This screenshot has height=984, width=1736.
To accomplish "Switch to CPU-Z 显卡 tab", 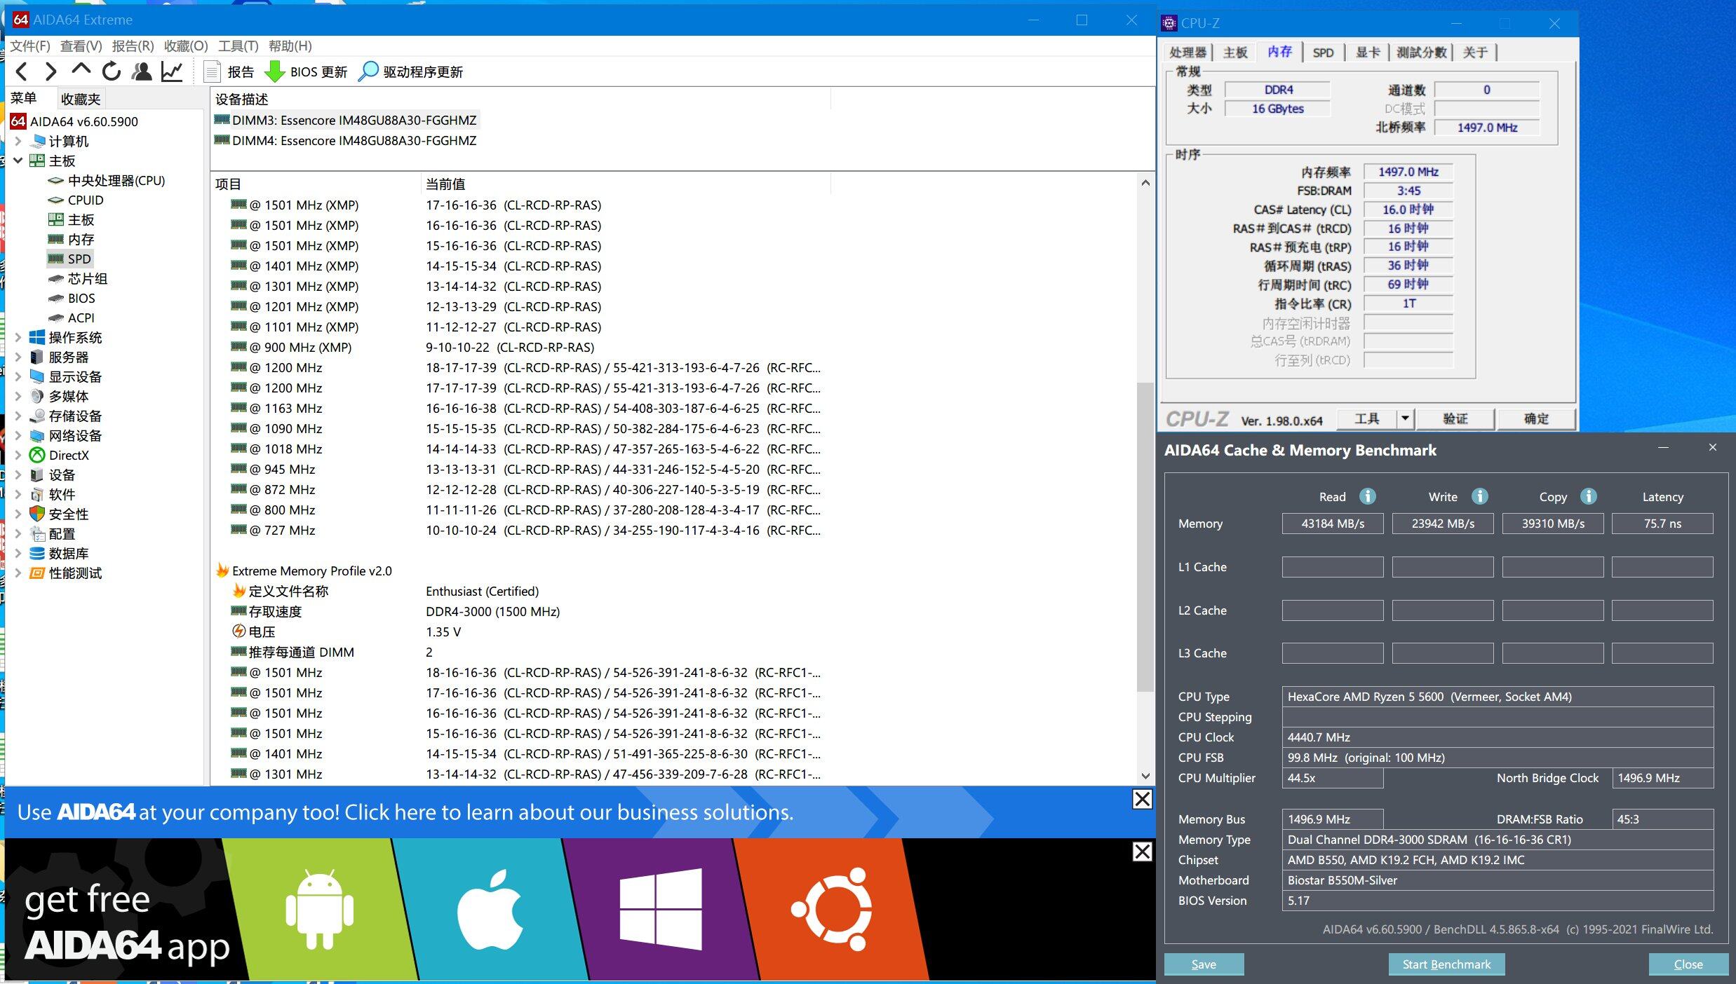I will (1367, 52).
